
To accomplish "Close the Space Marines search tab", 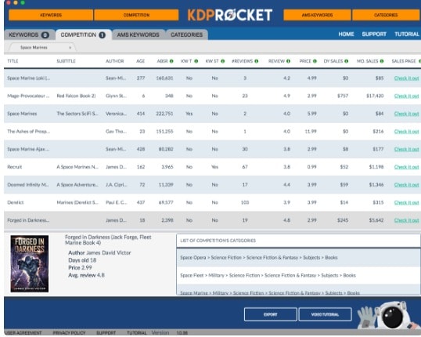I will pos(70,48).
